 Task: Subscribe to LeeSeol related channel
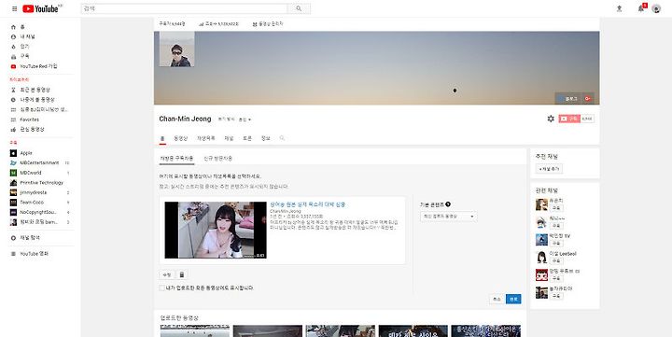click(556, 260)
